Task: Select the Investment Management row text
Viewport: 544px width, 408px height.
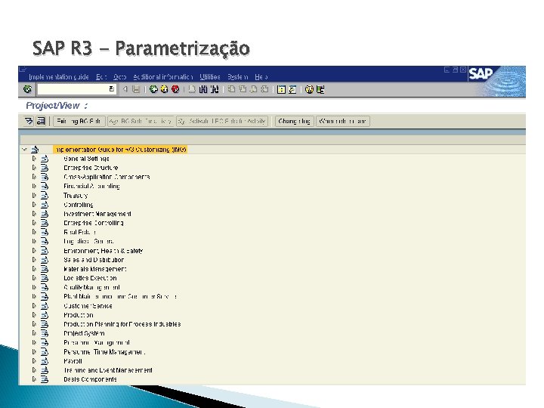Action: click(97, 214)
